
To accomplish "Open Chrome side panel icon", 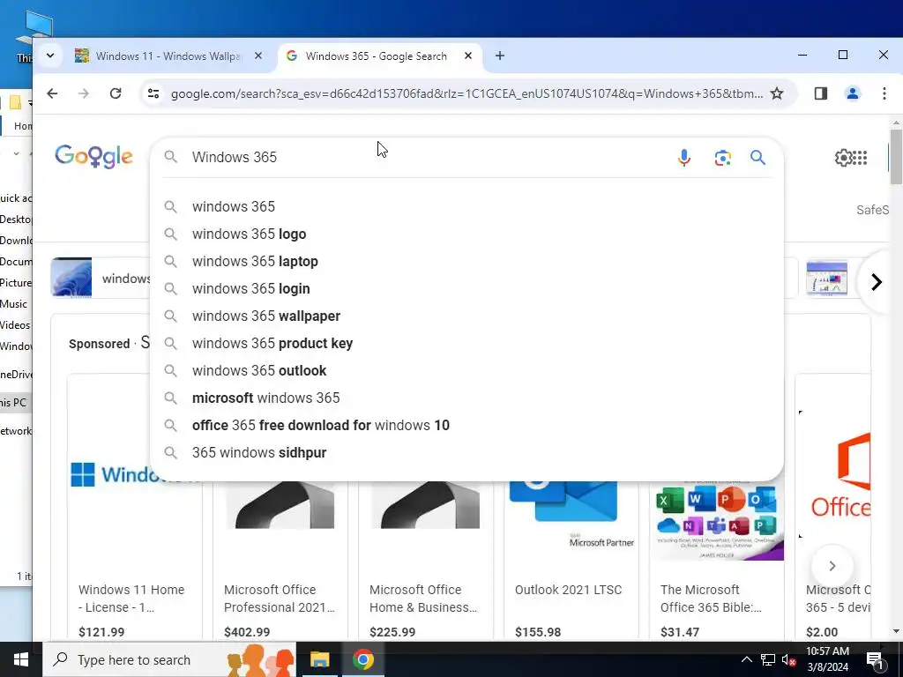I will (x=821, y=93).
